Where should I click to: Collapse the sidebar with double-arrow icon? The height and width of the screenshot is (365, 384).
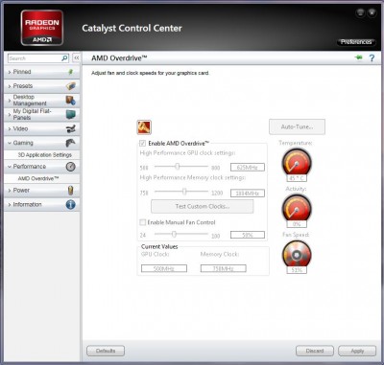[x=77, y=58]
